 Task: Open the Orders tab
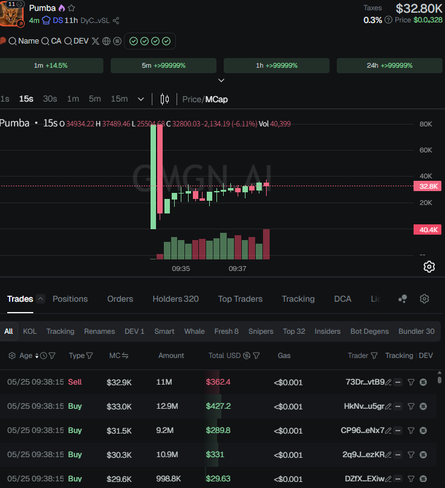pos(120,299)
